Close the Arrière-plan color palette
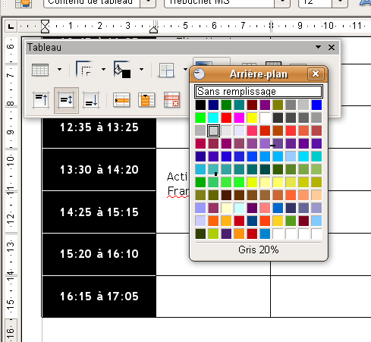 [316, 74]
